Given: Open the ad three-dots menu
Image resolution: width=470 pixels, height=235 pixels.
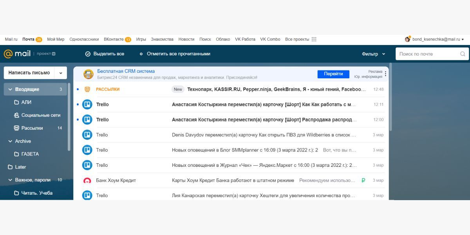Looking at the screenshot, I should (x=385, y=74).
